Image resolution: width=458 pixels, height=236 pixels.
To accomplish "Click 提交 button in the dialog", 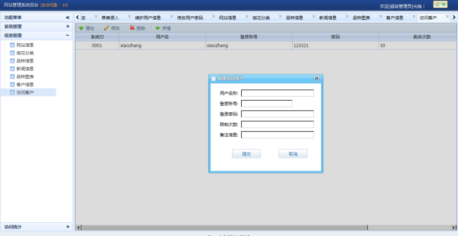I will click(x=246, y=154).
